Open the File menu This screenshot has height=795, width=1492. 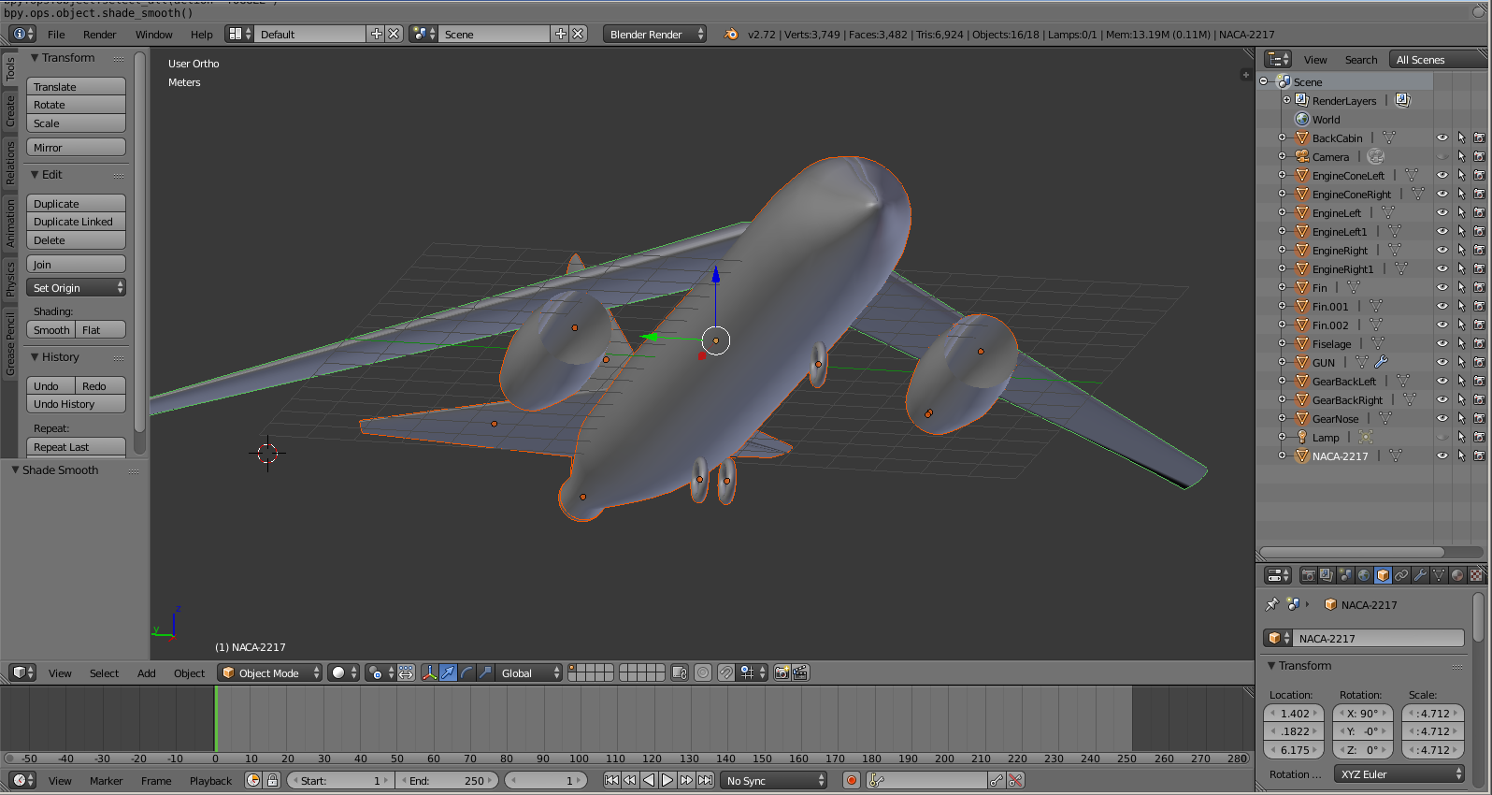point(56,35)
